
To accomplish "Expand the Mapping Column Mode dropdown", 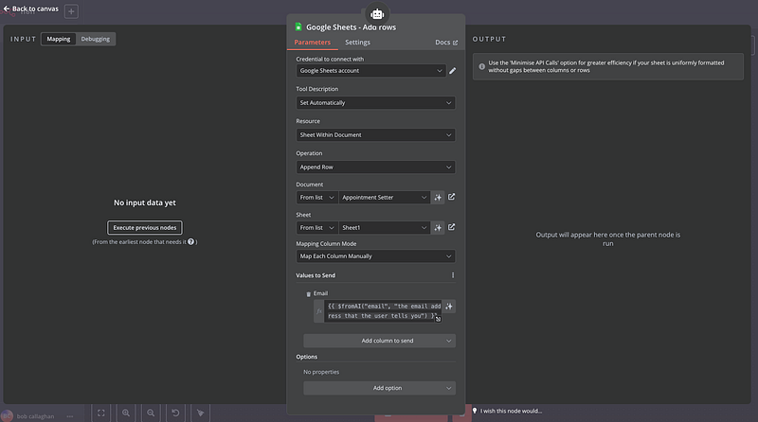I will pyautogui.click(x=375, y=255).
